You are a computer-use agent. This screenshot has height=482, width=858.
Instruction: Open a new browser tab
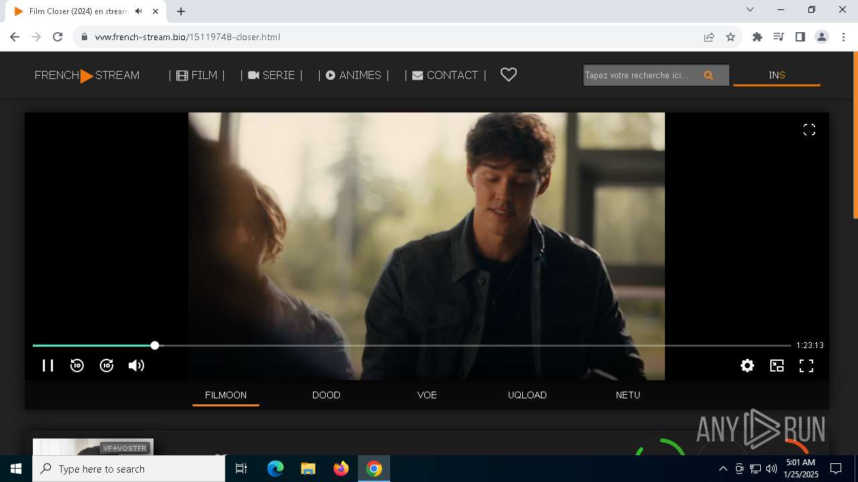pos(181,11)
